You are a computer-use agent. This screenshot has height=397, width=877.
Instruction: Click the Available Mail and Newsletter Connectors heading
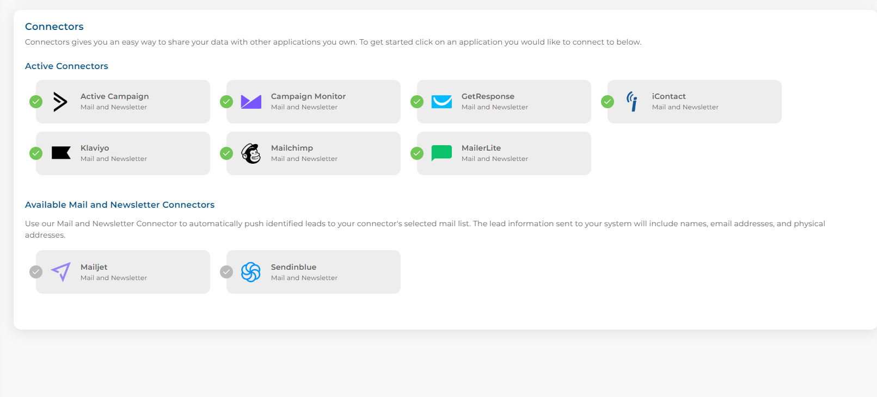120,204
